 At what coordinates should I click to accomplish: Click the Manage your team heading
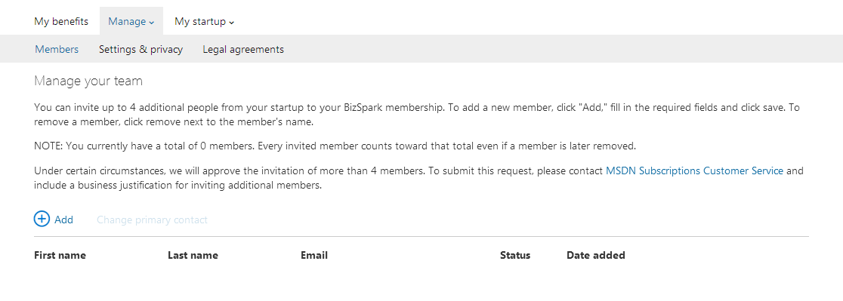(88, 81)
